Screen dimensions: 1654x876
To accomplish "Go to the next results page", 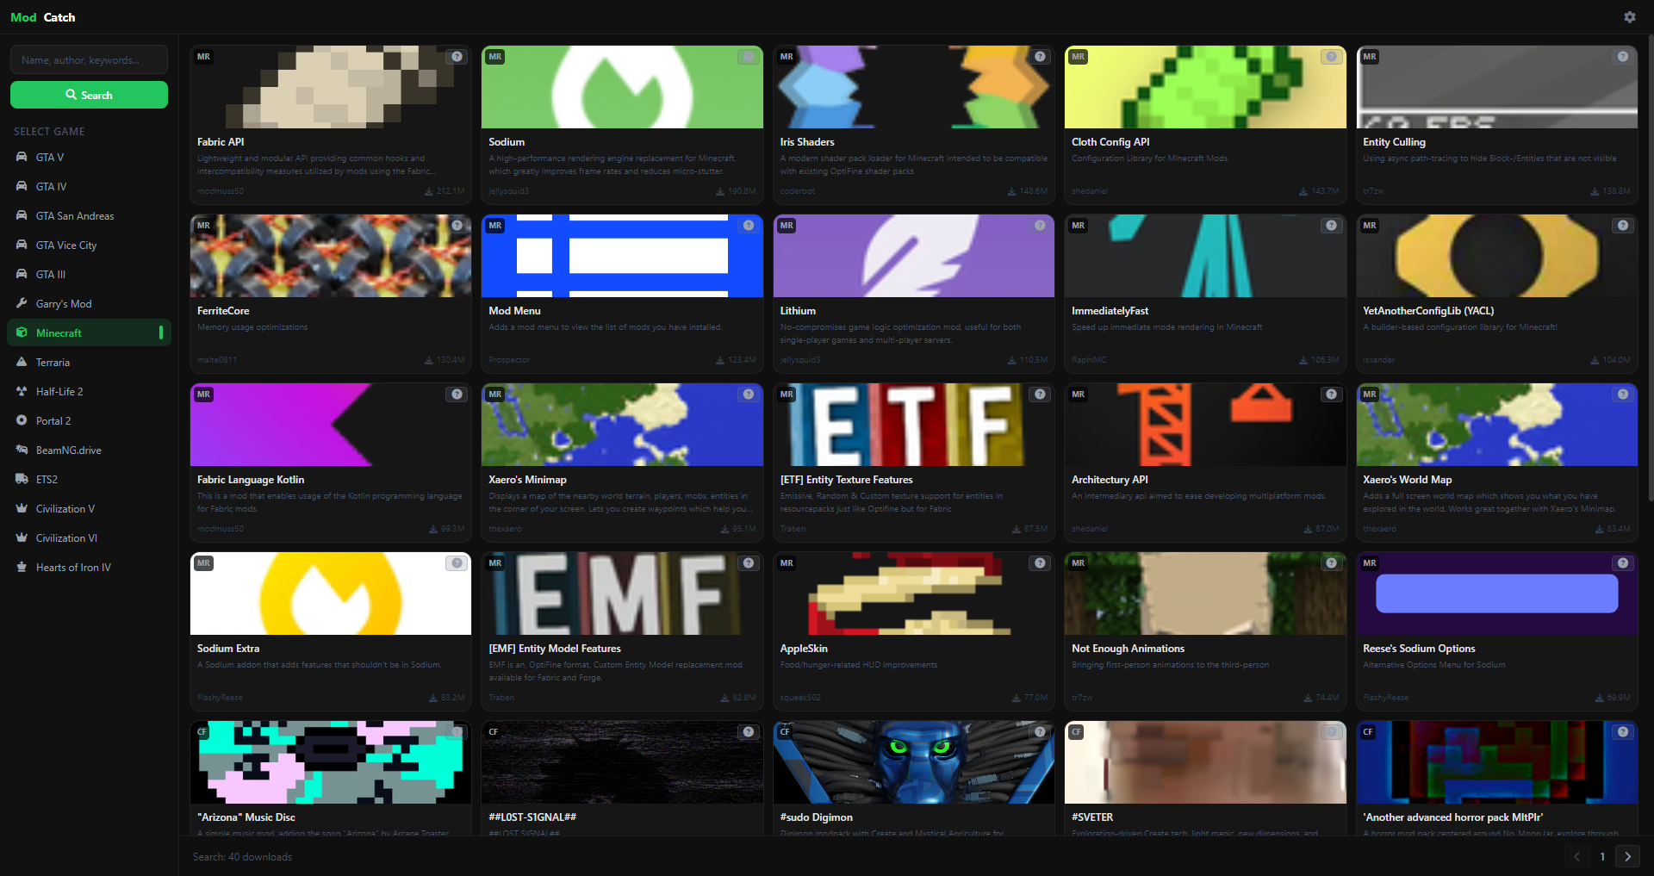I will point(1627,856).
